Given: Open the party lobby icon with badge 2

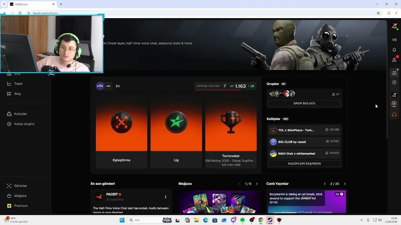Looking at the screenshot, I should pyautogui.click(x=395, y=72).
